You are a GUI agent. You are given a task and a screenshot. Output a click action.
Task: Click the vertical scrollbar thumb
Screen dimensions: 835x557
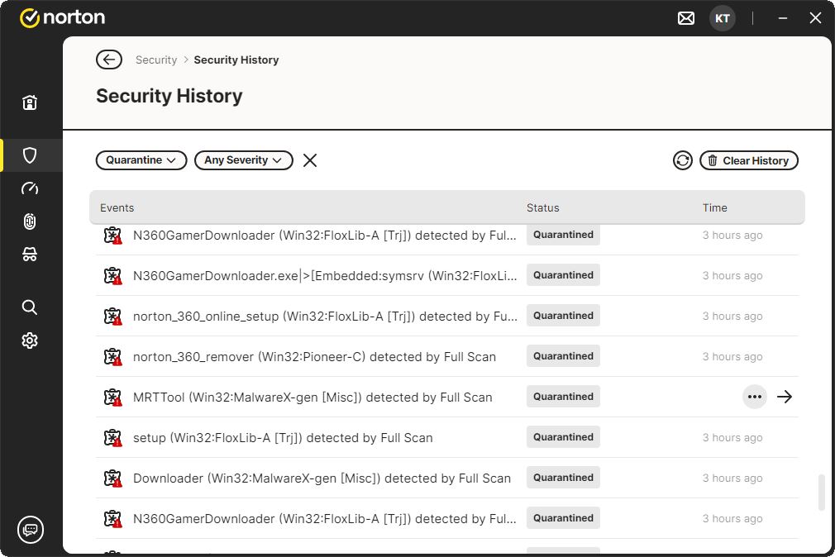point(821,493)
